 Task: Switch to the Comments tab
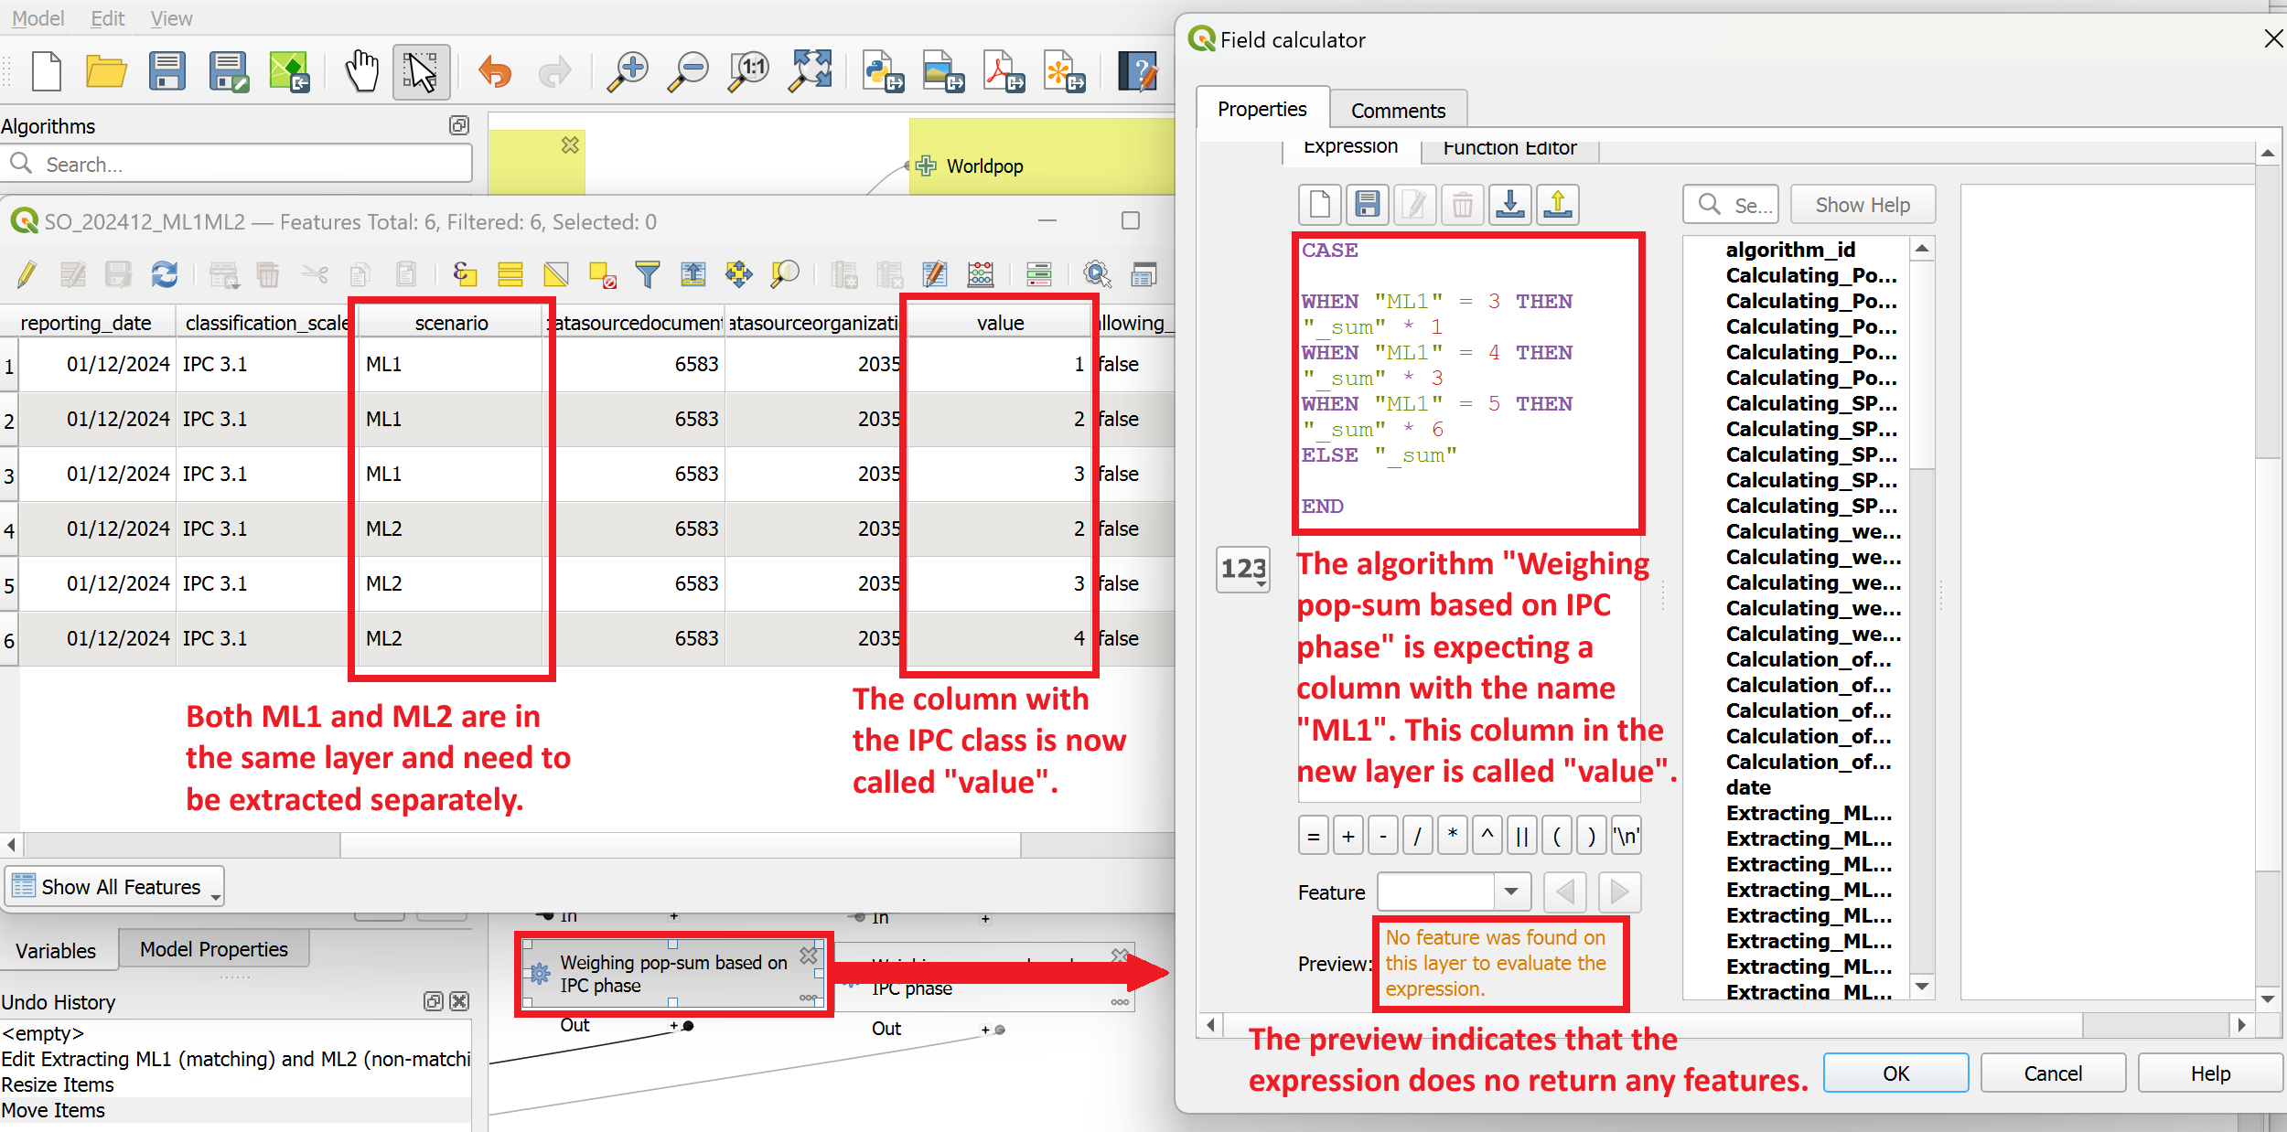(x=1398, y=109)
